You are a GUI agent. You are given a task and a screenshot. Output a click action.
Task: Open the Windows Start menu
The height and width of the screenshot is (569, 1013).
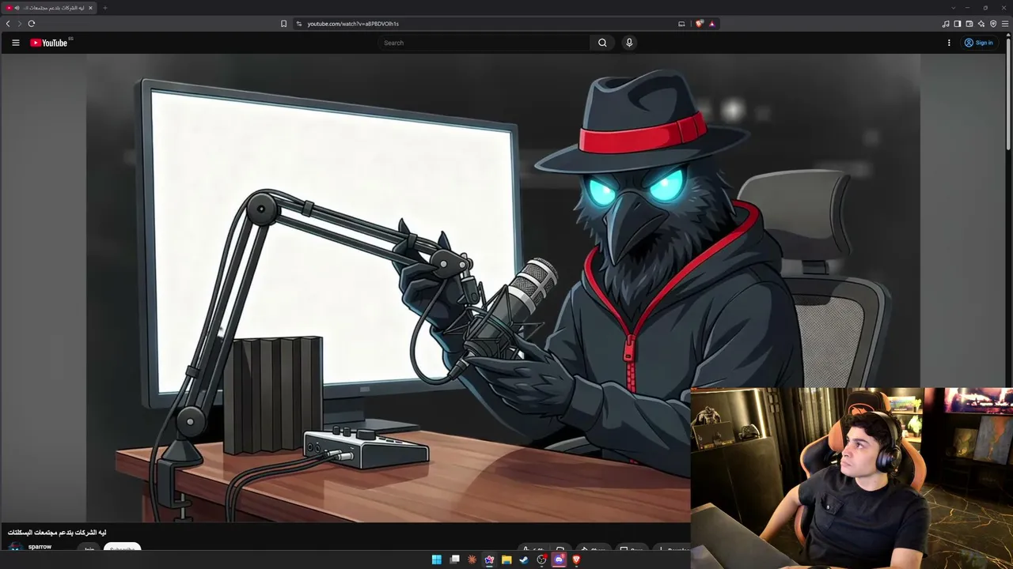coord(437,560)
